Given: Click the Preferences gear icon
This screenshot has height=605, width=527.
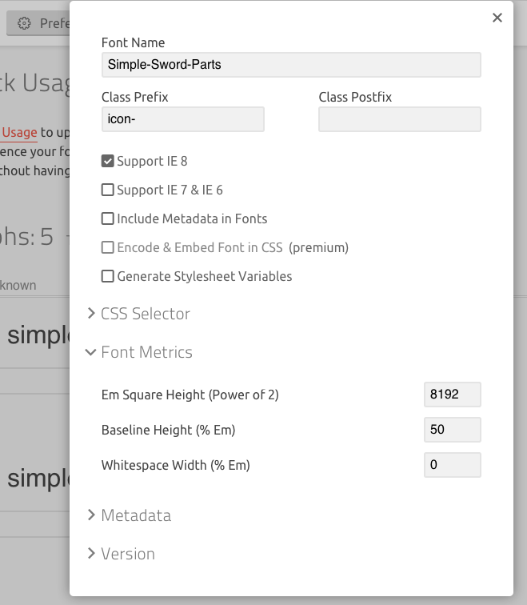Looking at the screenshot, I should click(x=24, y=23).
